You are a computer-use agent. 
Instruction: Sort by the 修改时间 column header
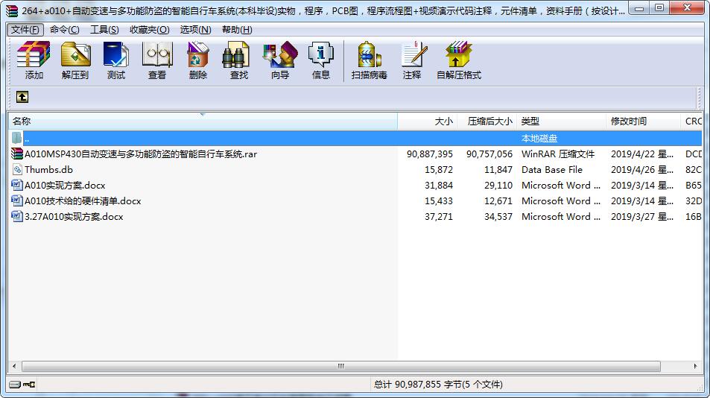pyautogui.click(x=643, y=121)
